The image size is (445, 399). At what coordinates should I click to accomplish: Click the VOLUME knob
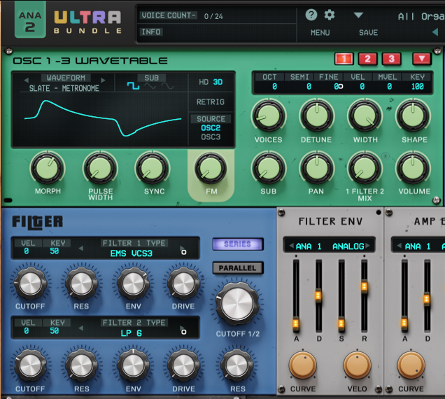click(414, 168)
